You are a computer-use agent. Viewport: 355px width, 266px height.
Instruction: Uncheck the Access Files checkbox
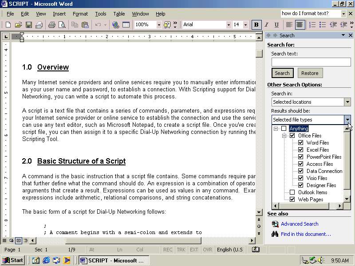(x=301, y=164)
